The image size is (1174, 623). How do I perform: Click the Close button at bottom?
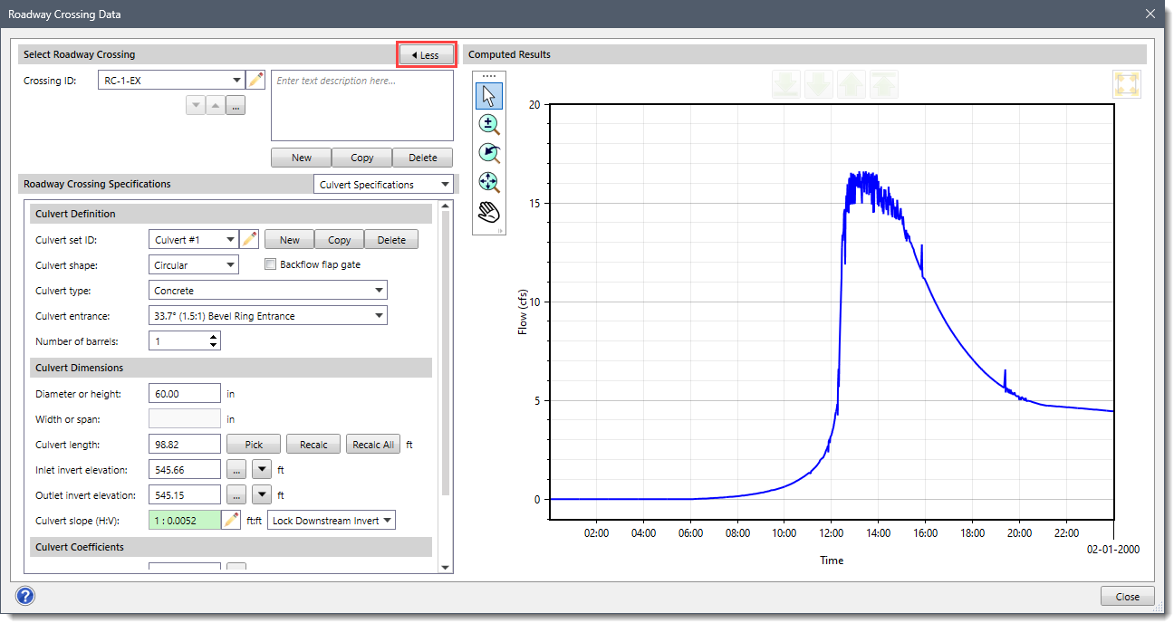(x=1128, y=597)
